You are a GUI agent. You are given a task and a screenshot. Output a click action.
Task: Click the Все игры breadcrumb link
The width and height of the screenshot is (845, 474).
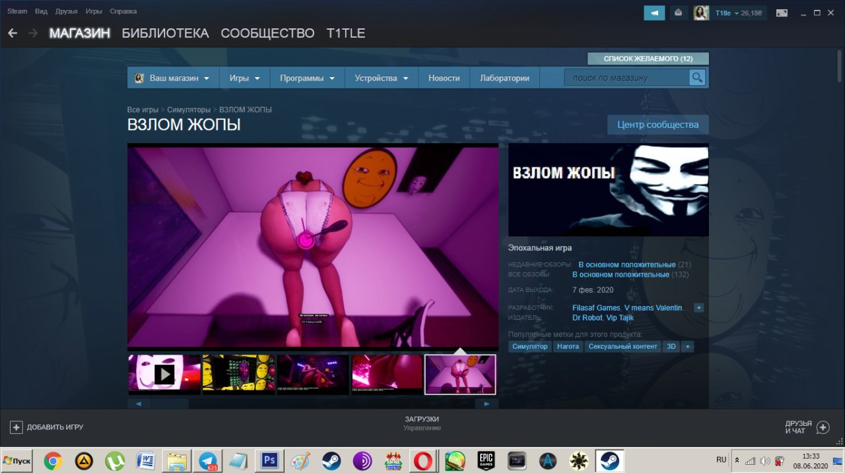[143, 109]
